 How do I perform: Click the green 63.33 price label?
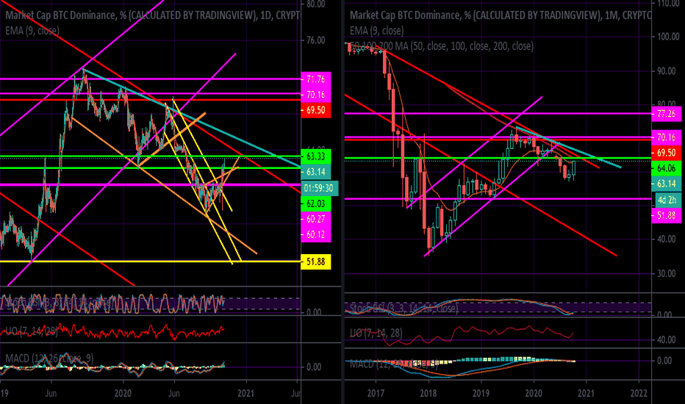tap(316, 156)
